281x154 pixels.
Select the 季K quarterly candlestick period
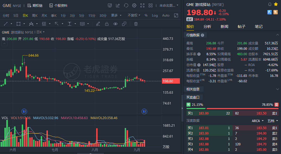pyautogui.click(x=54, y=15)
